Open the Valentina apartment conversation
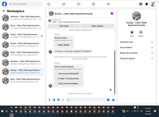Screen dimensions: 159x117 22,18
